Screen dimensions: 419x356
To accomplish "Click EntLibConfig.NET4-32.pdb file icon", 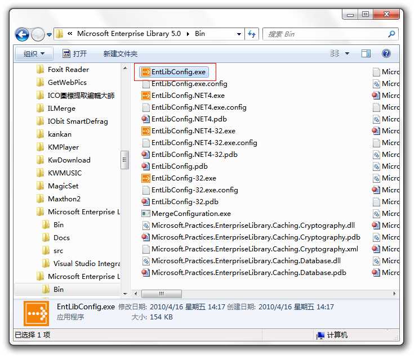I will [146, 155].
